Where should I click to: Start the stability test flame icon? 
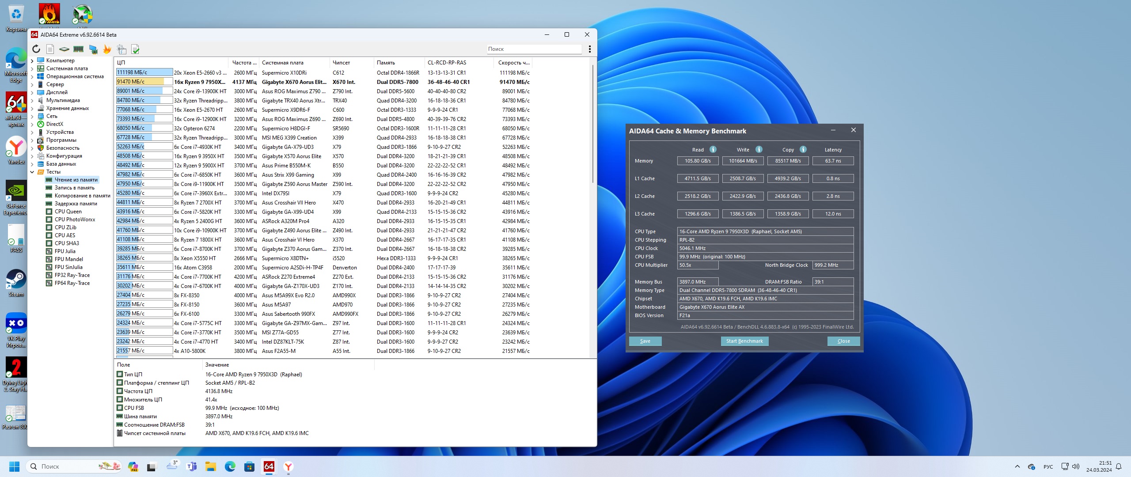click(x=107, y=49)
